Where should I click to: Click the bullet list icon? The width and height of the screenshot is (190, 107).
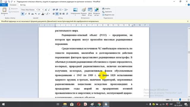[x=60, y=10]
